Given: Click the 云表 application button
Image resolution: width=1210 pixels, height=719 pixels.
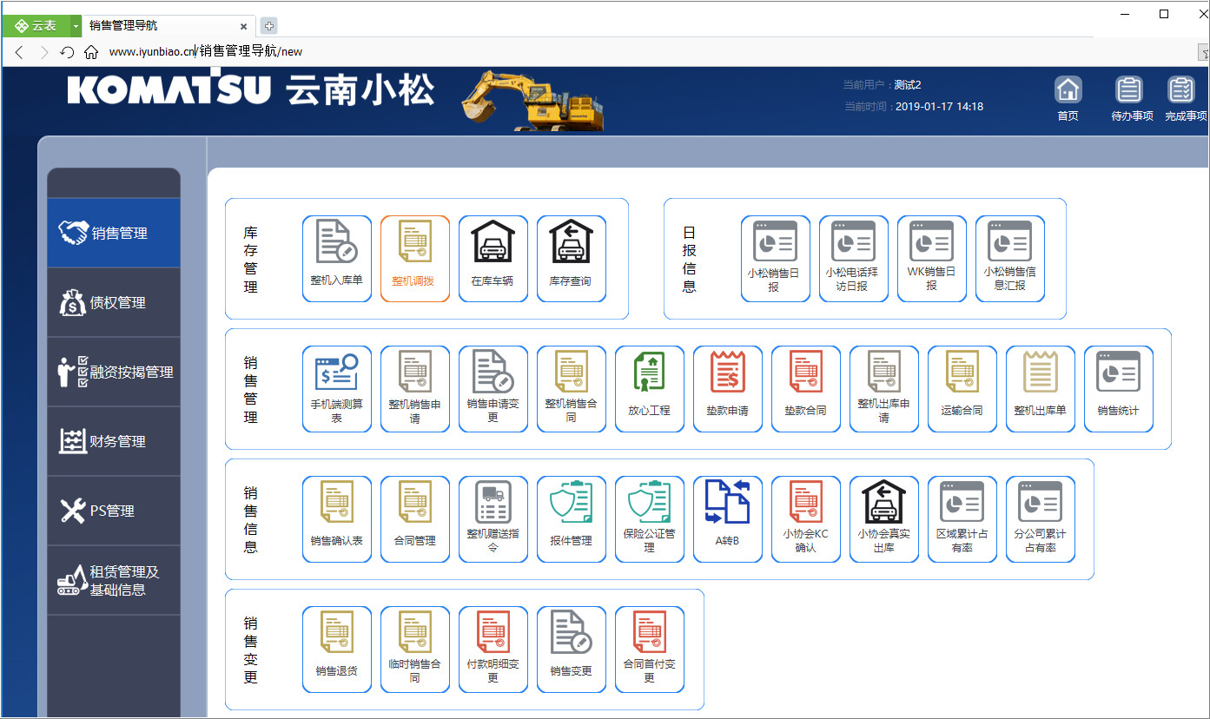Looking at the screenshot, I should pyautogui.click(x=36, y=26).
